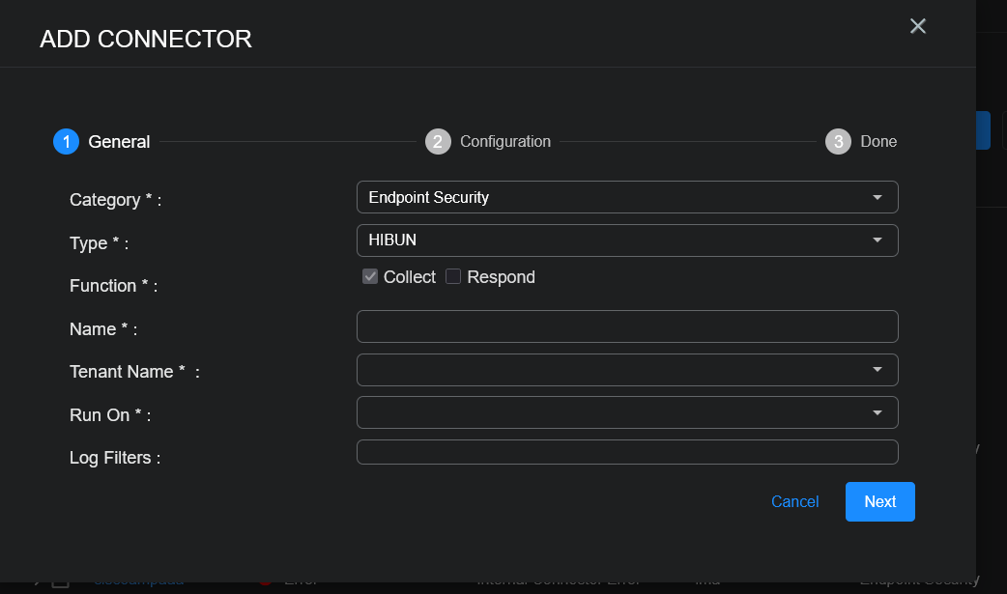Click the Respond label text
1007x594 pixels.
(x=501, y=277)
